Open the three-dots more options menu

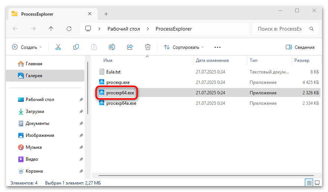[x=218, y=47]
